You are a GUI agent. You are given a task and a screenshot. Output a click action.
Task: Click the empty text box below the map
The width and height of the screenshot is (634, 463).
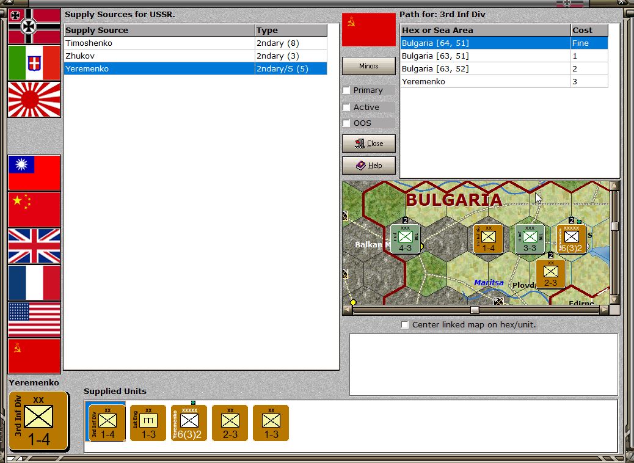coord(484,364)
